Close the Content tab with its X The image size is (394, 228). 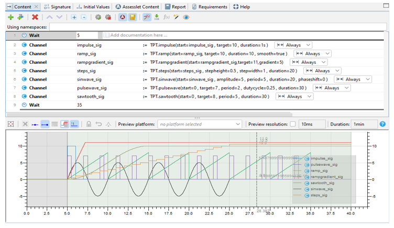point(36,7)
